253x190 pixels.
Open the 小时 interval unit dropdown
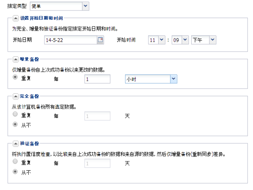tap(151, 79)
